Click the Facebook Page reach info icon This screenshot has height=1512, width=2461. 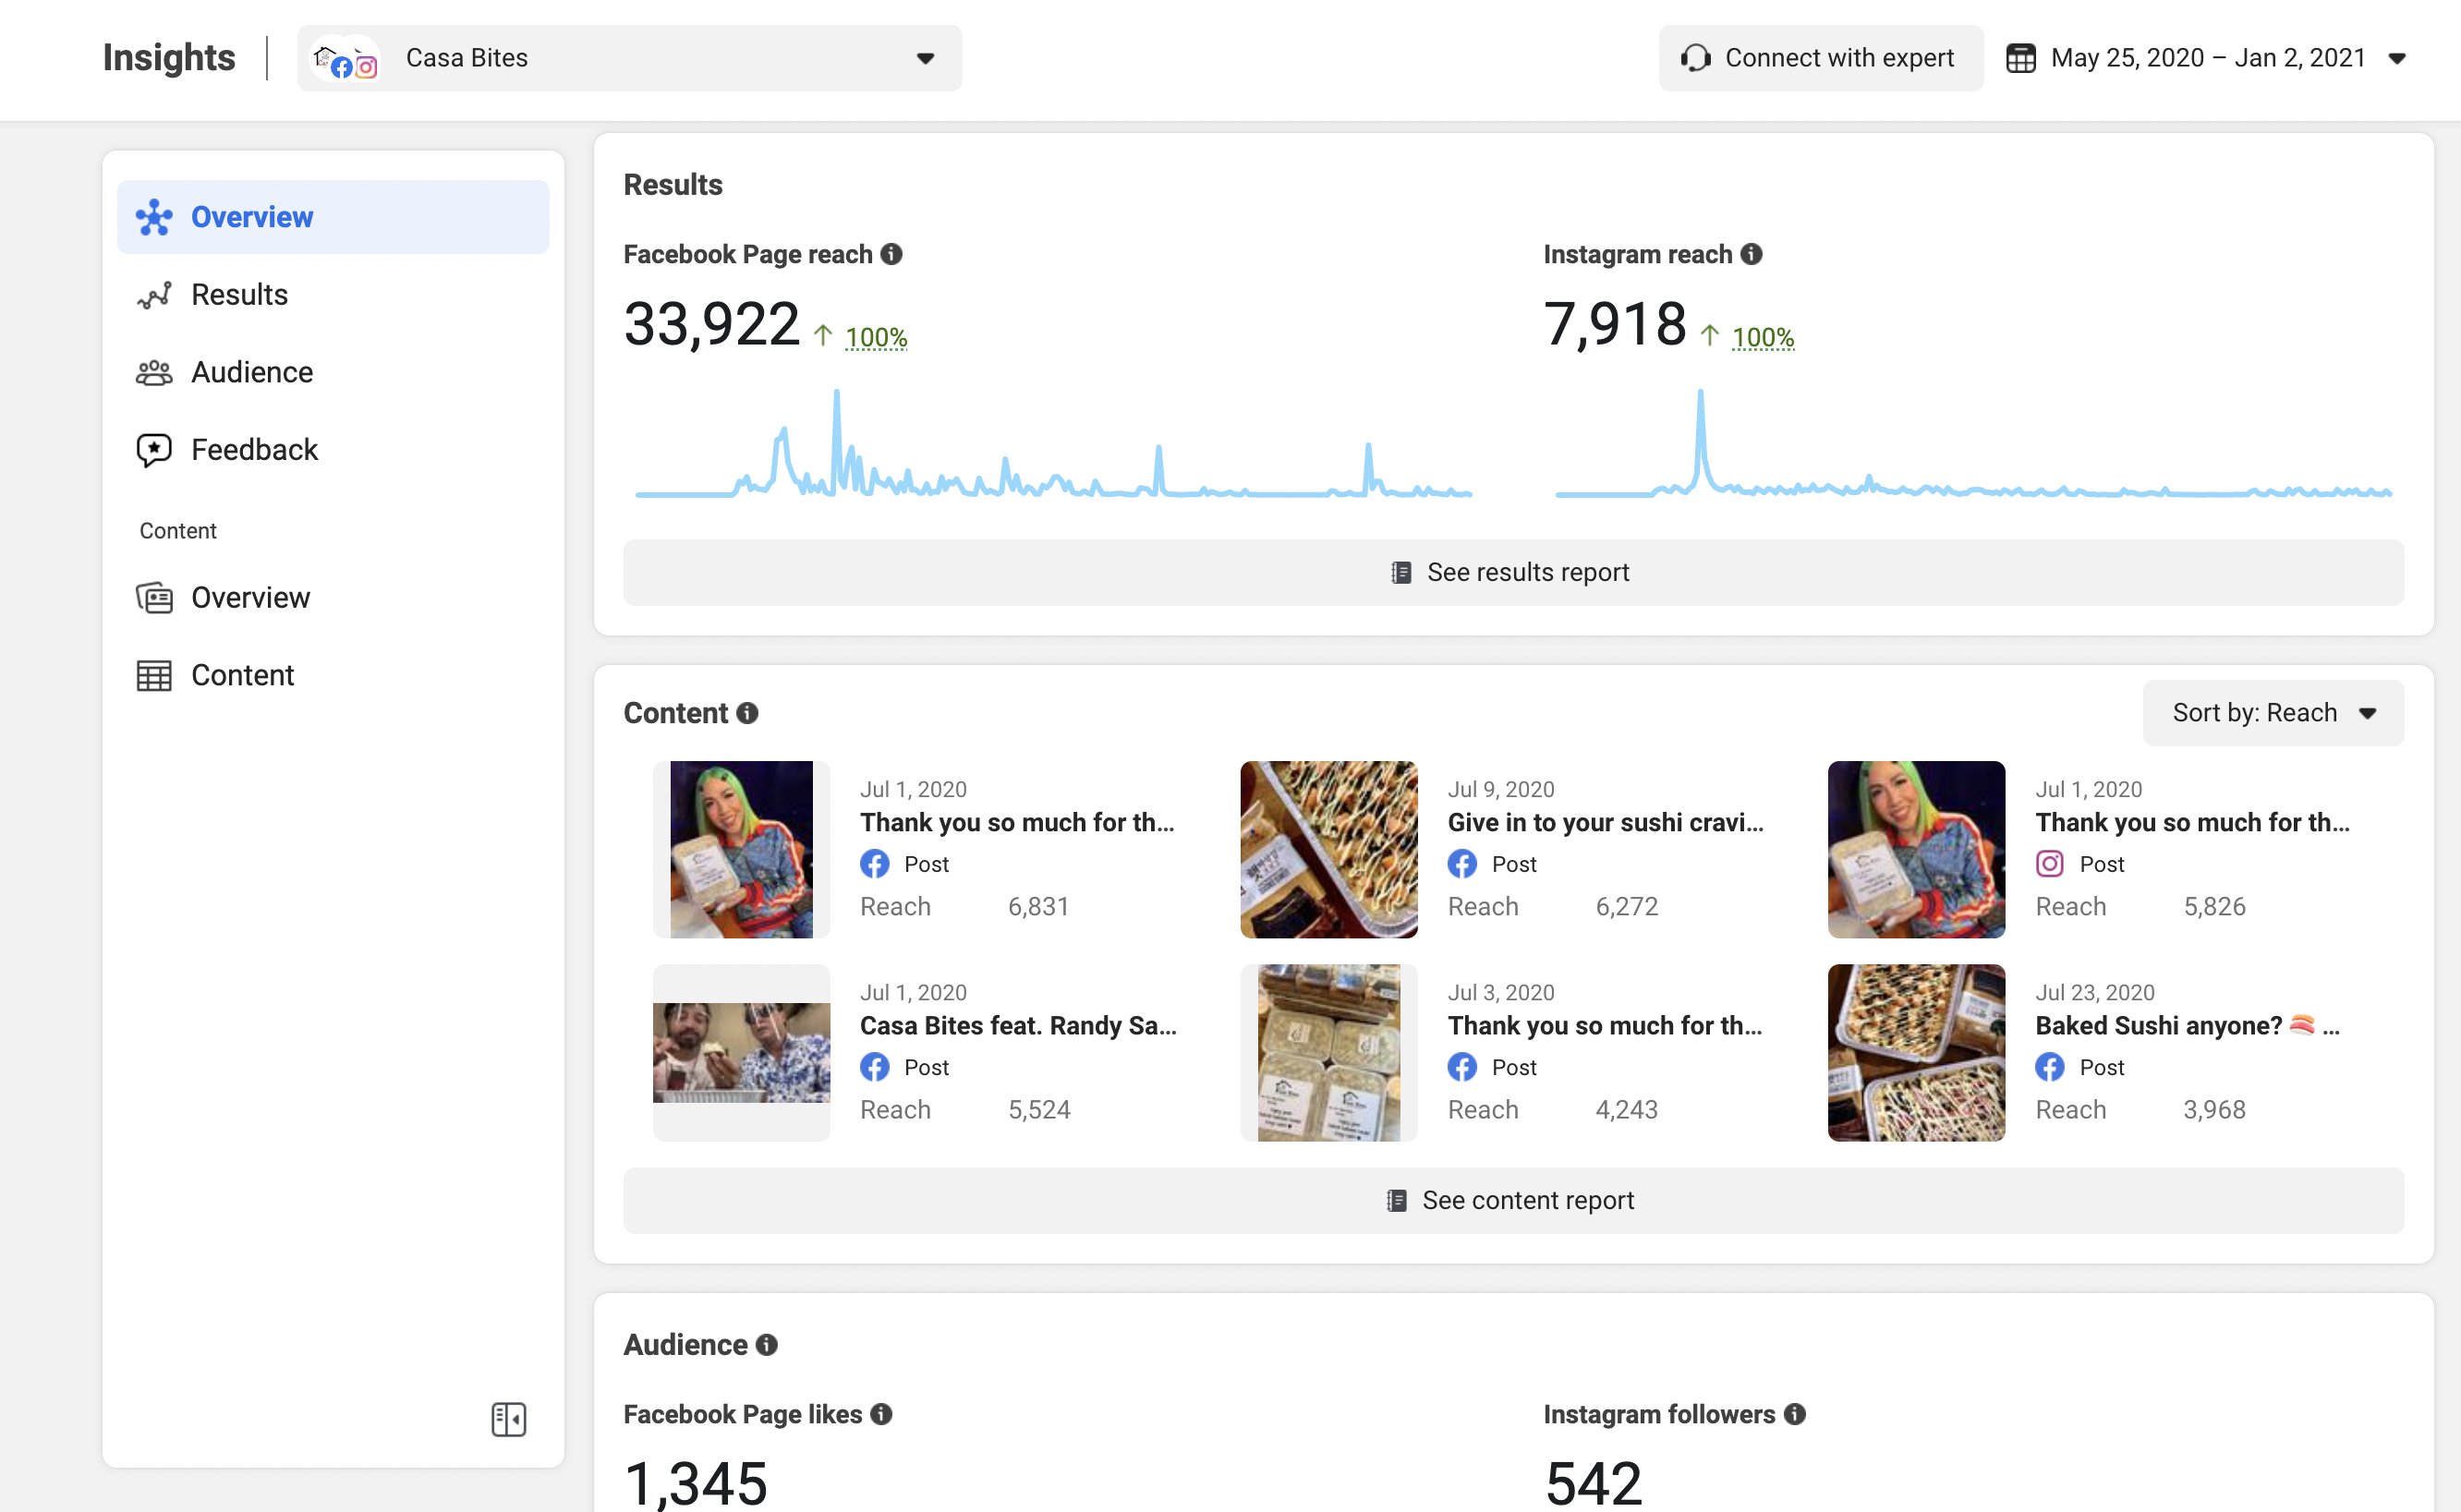891,254
